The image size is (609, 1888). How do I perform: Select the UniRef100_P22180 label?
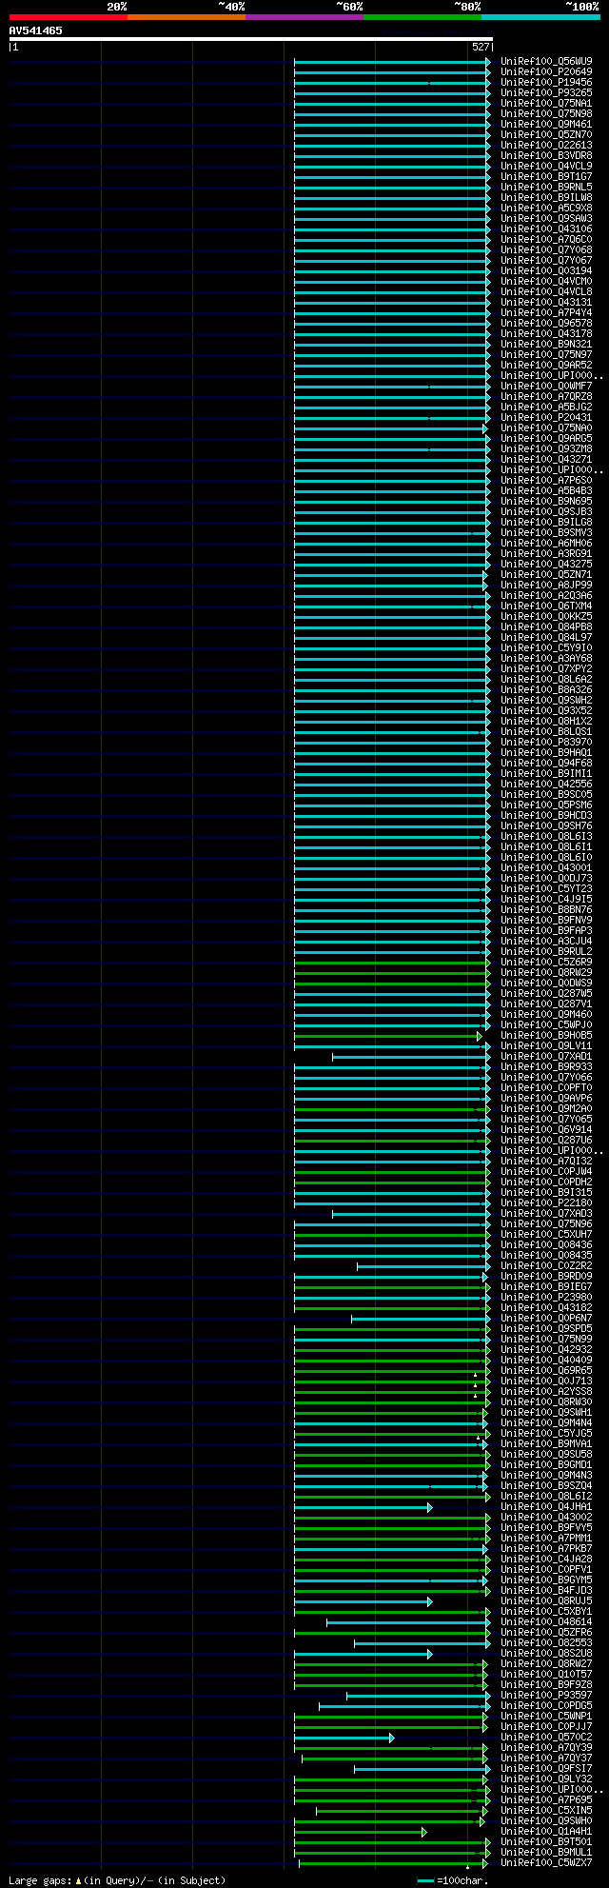(546, 1202)
